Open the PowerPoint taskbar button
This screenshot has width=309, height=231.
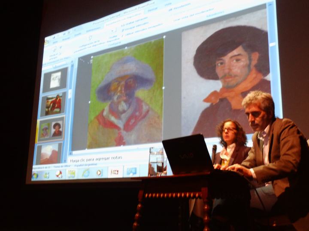point(115,172)
